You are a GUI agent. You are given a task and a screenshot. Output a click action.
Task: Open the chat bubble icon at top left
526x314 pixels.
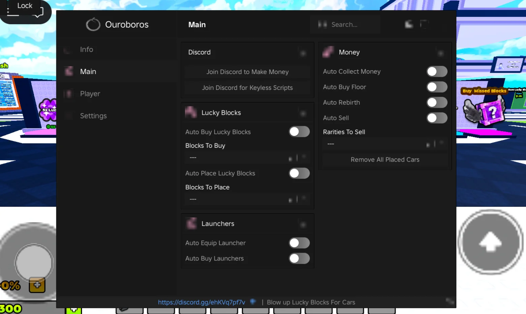coord(38,12)
